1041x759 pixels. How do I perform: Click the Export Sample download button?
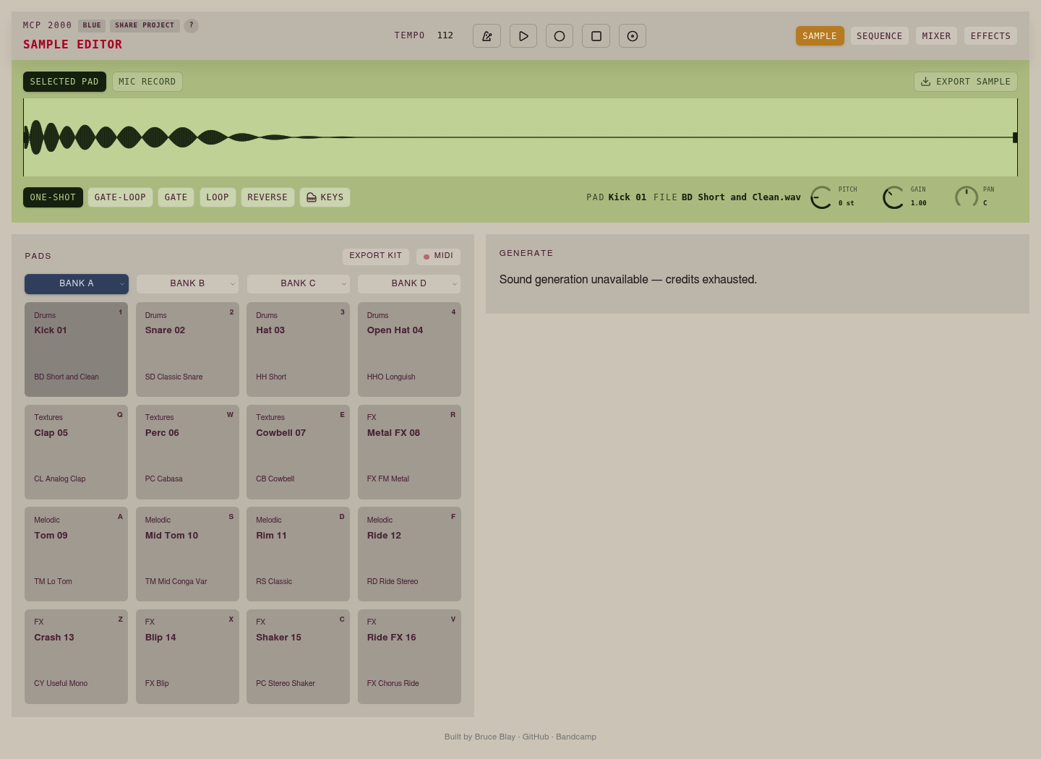click(966, 82)
